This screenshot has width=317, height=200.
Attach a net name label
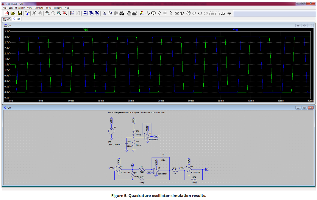point(153,13)
